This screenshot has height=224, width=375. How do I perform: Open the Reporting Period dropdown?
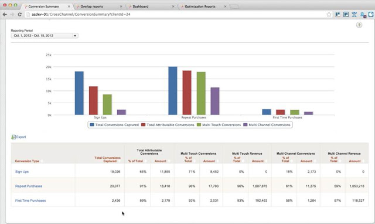point(45,36)
